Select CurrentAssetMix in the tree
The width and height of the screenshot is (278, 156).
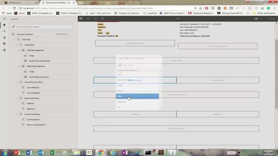coord(33,119)
